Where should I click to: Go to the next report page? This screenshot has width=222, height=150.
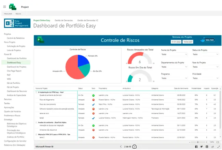pos(134,147)
